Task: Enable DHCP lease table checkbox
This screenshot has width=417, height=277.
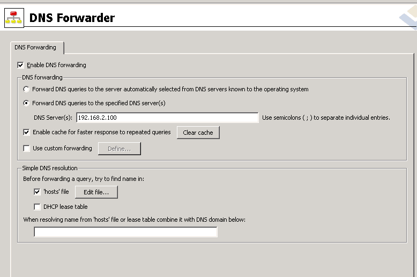Action: click(37, 207)
